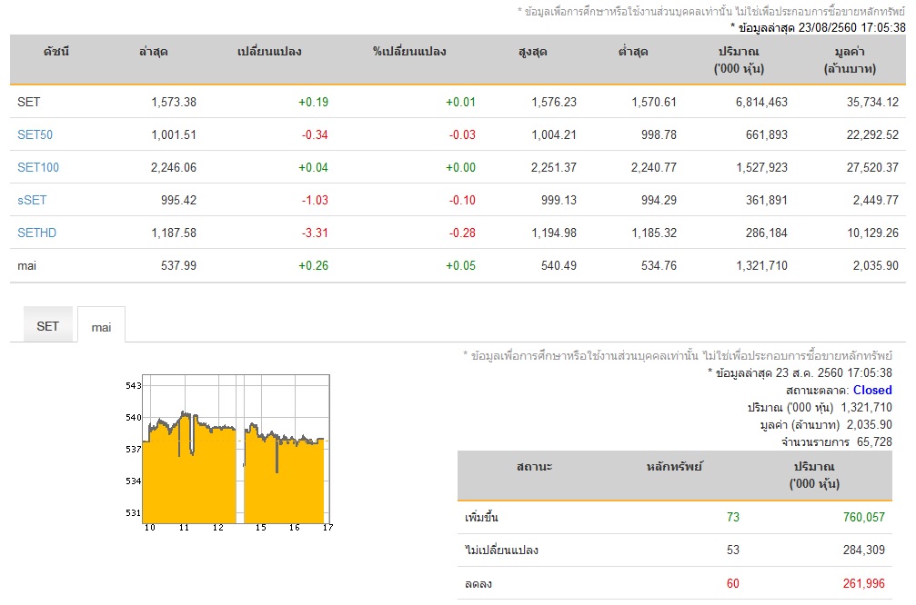Viewport: 916px width, 605px height.
Task: Click sSET change value -1.03
Action: coord(315,200)
